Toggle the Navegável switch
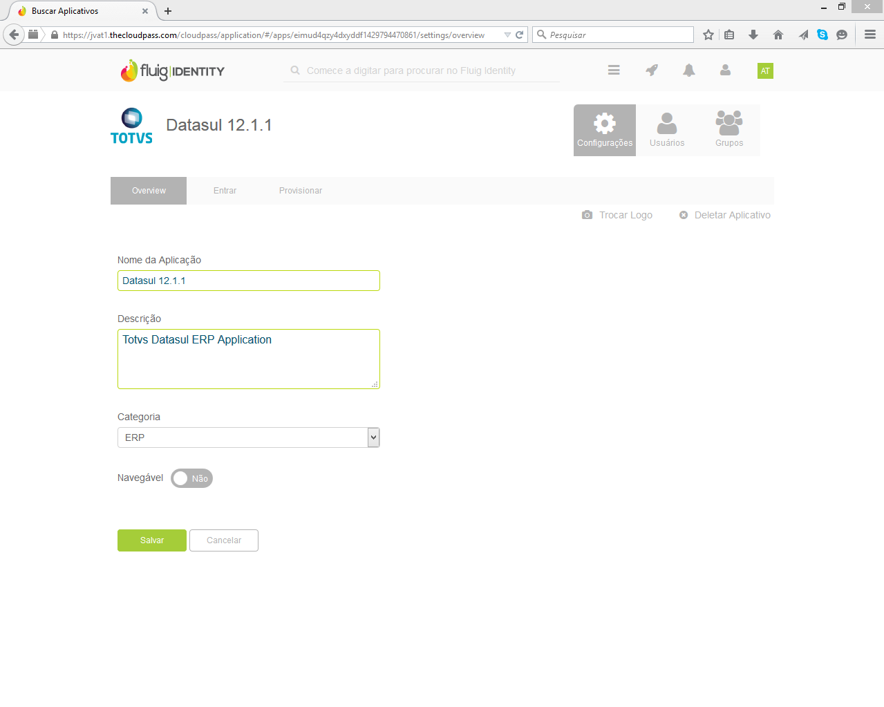Viewport: 884px width, 707px height. tap(191, 478)
